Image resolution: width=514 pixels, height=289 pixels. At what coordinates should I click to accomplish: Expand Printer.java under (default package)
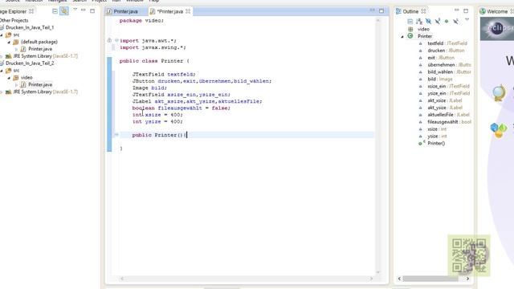pos(16,49)
